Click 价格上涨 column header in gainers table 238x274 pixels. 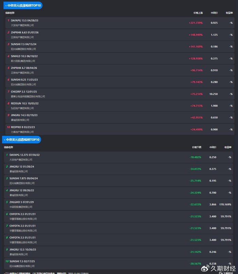tap(198, 13)
